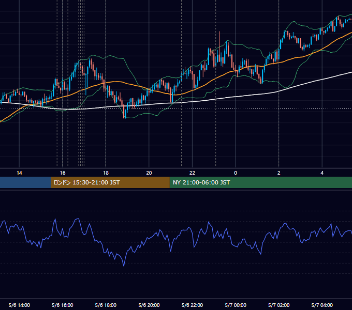
Task: Click the hour label 20 on price chart axis
Action: (149, 173)
